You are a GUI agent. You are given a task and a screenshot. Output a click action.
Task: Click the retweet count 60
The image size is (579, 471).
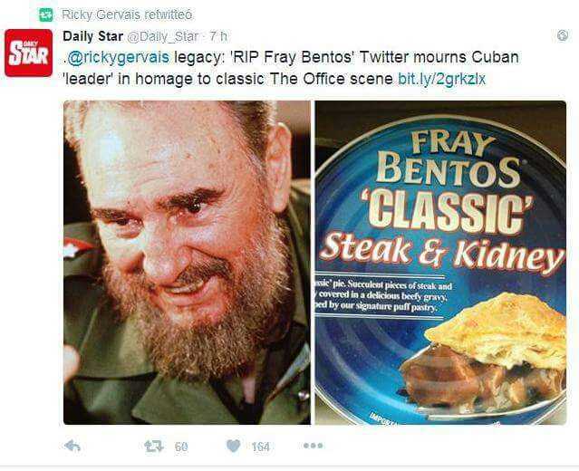pos(181,447)
